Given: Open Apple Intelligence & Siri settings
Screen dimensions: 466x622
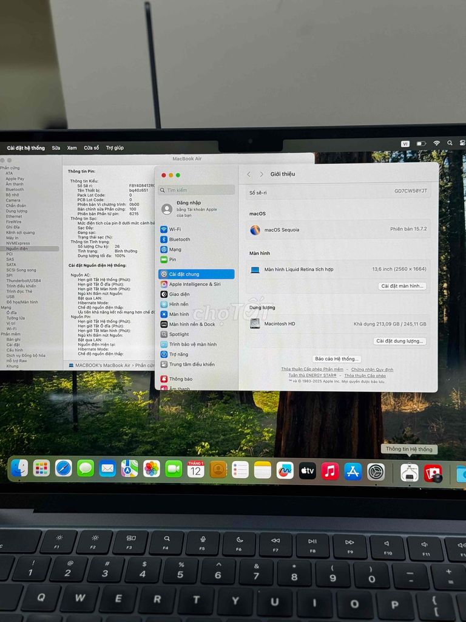Looking at the screenshot, I should (197, 284).
